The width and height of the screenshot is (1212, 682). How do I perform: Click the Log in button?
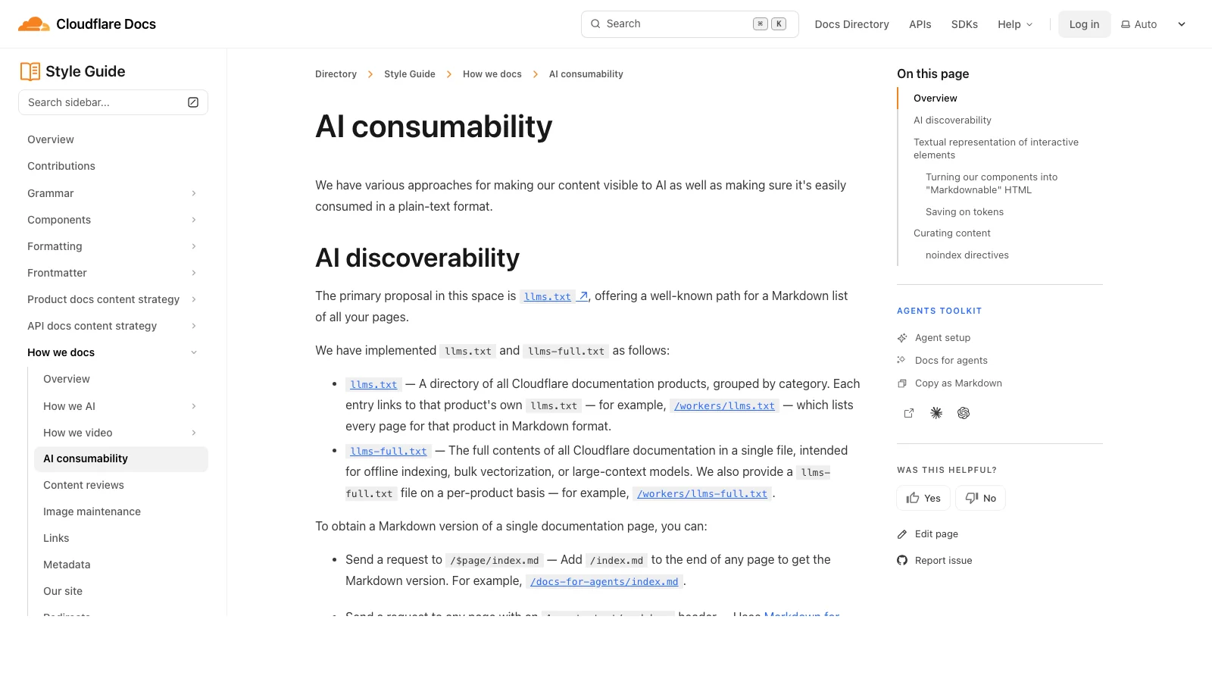[1084, 24]
